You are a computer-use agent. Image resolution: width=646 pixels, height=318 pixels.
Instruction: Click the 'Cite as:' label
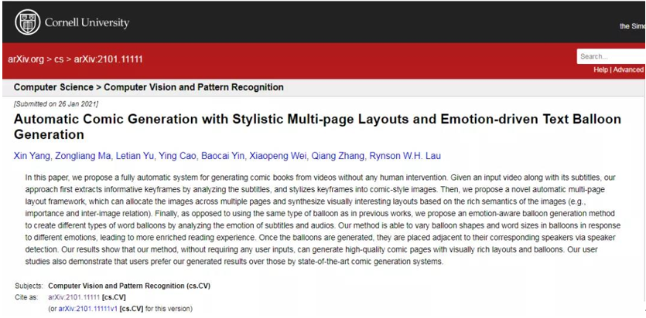click(x=27, y=297)
